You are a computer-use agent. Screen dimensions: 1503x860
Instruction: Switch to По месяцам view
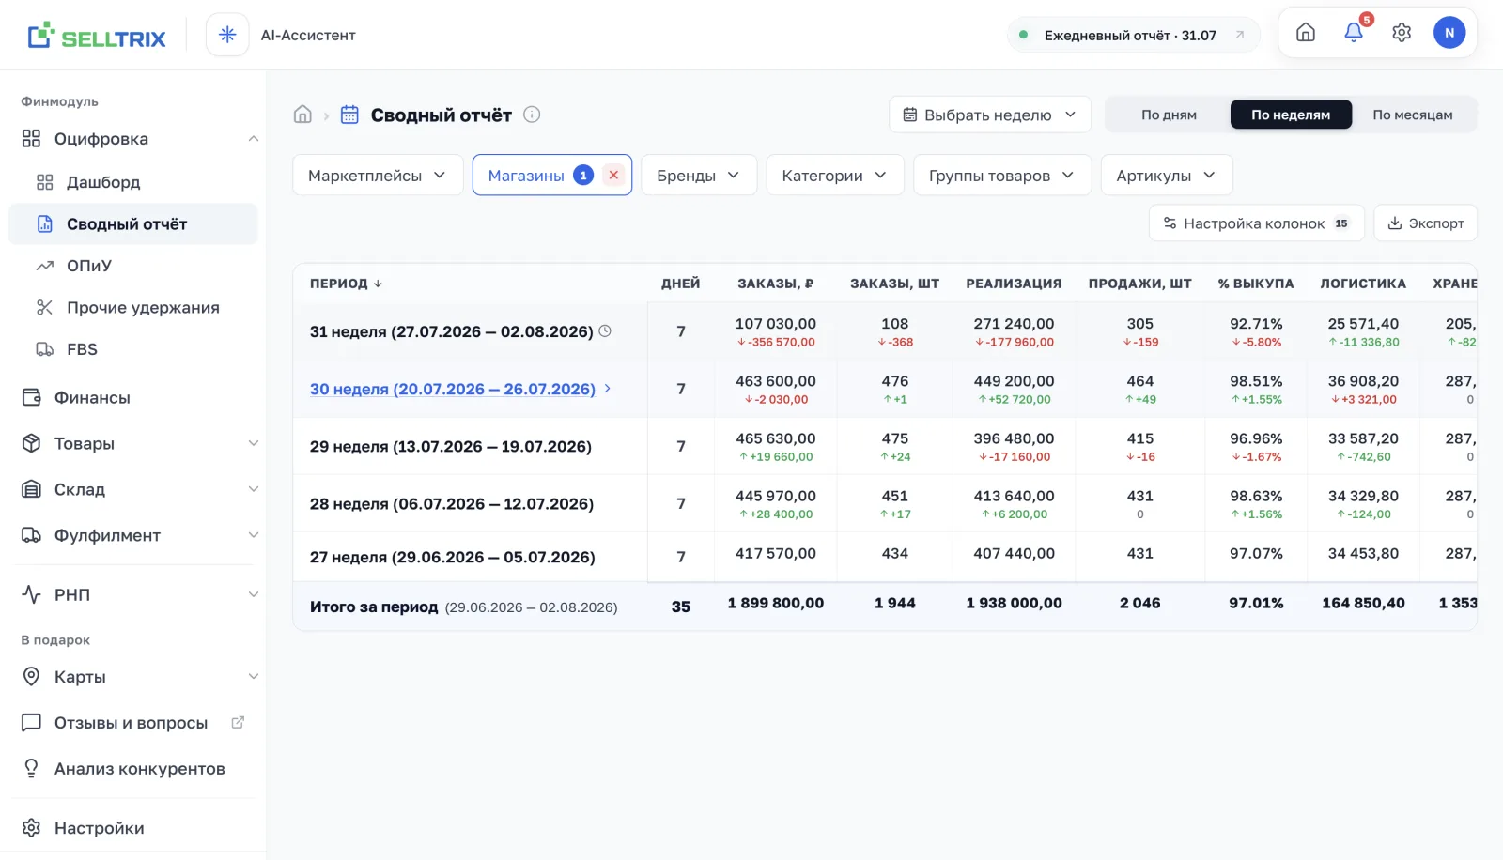click(1412, 115)
